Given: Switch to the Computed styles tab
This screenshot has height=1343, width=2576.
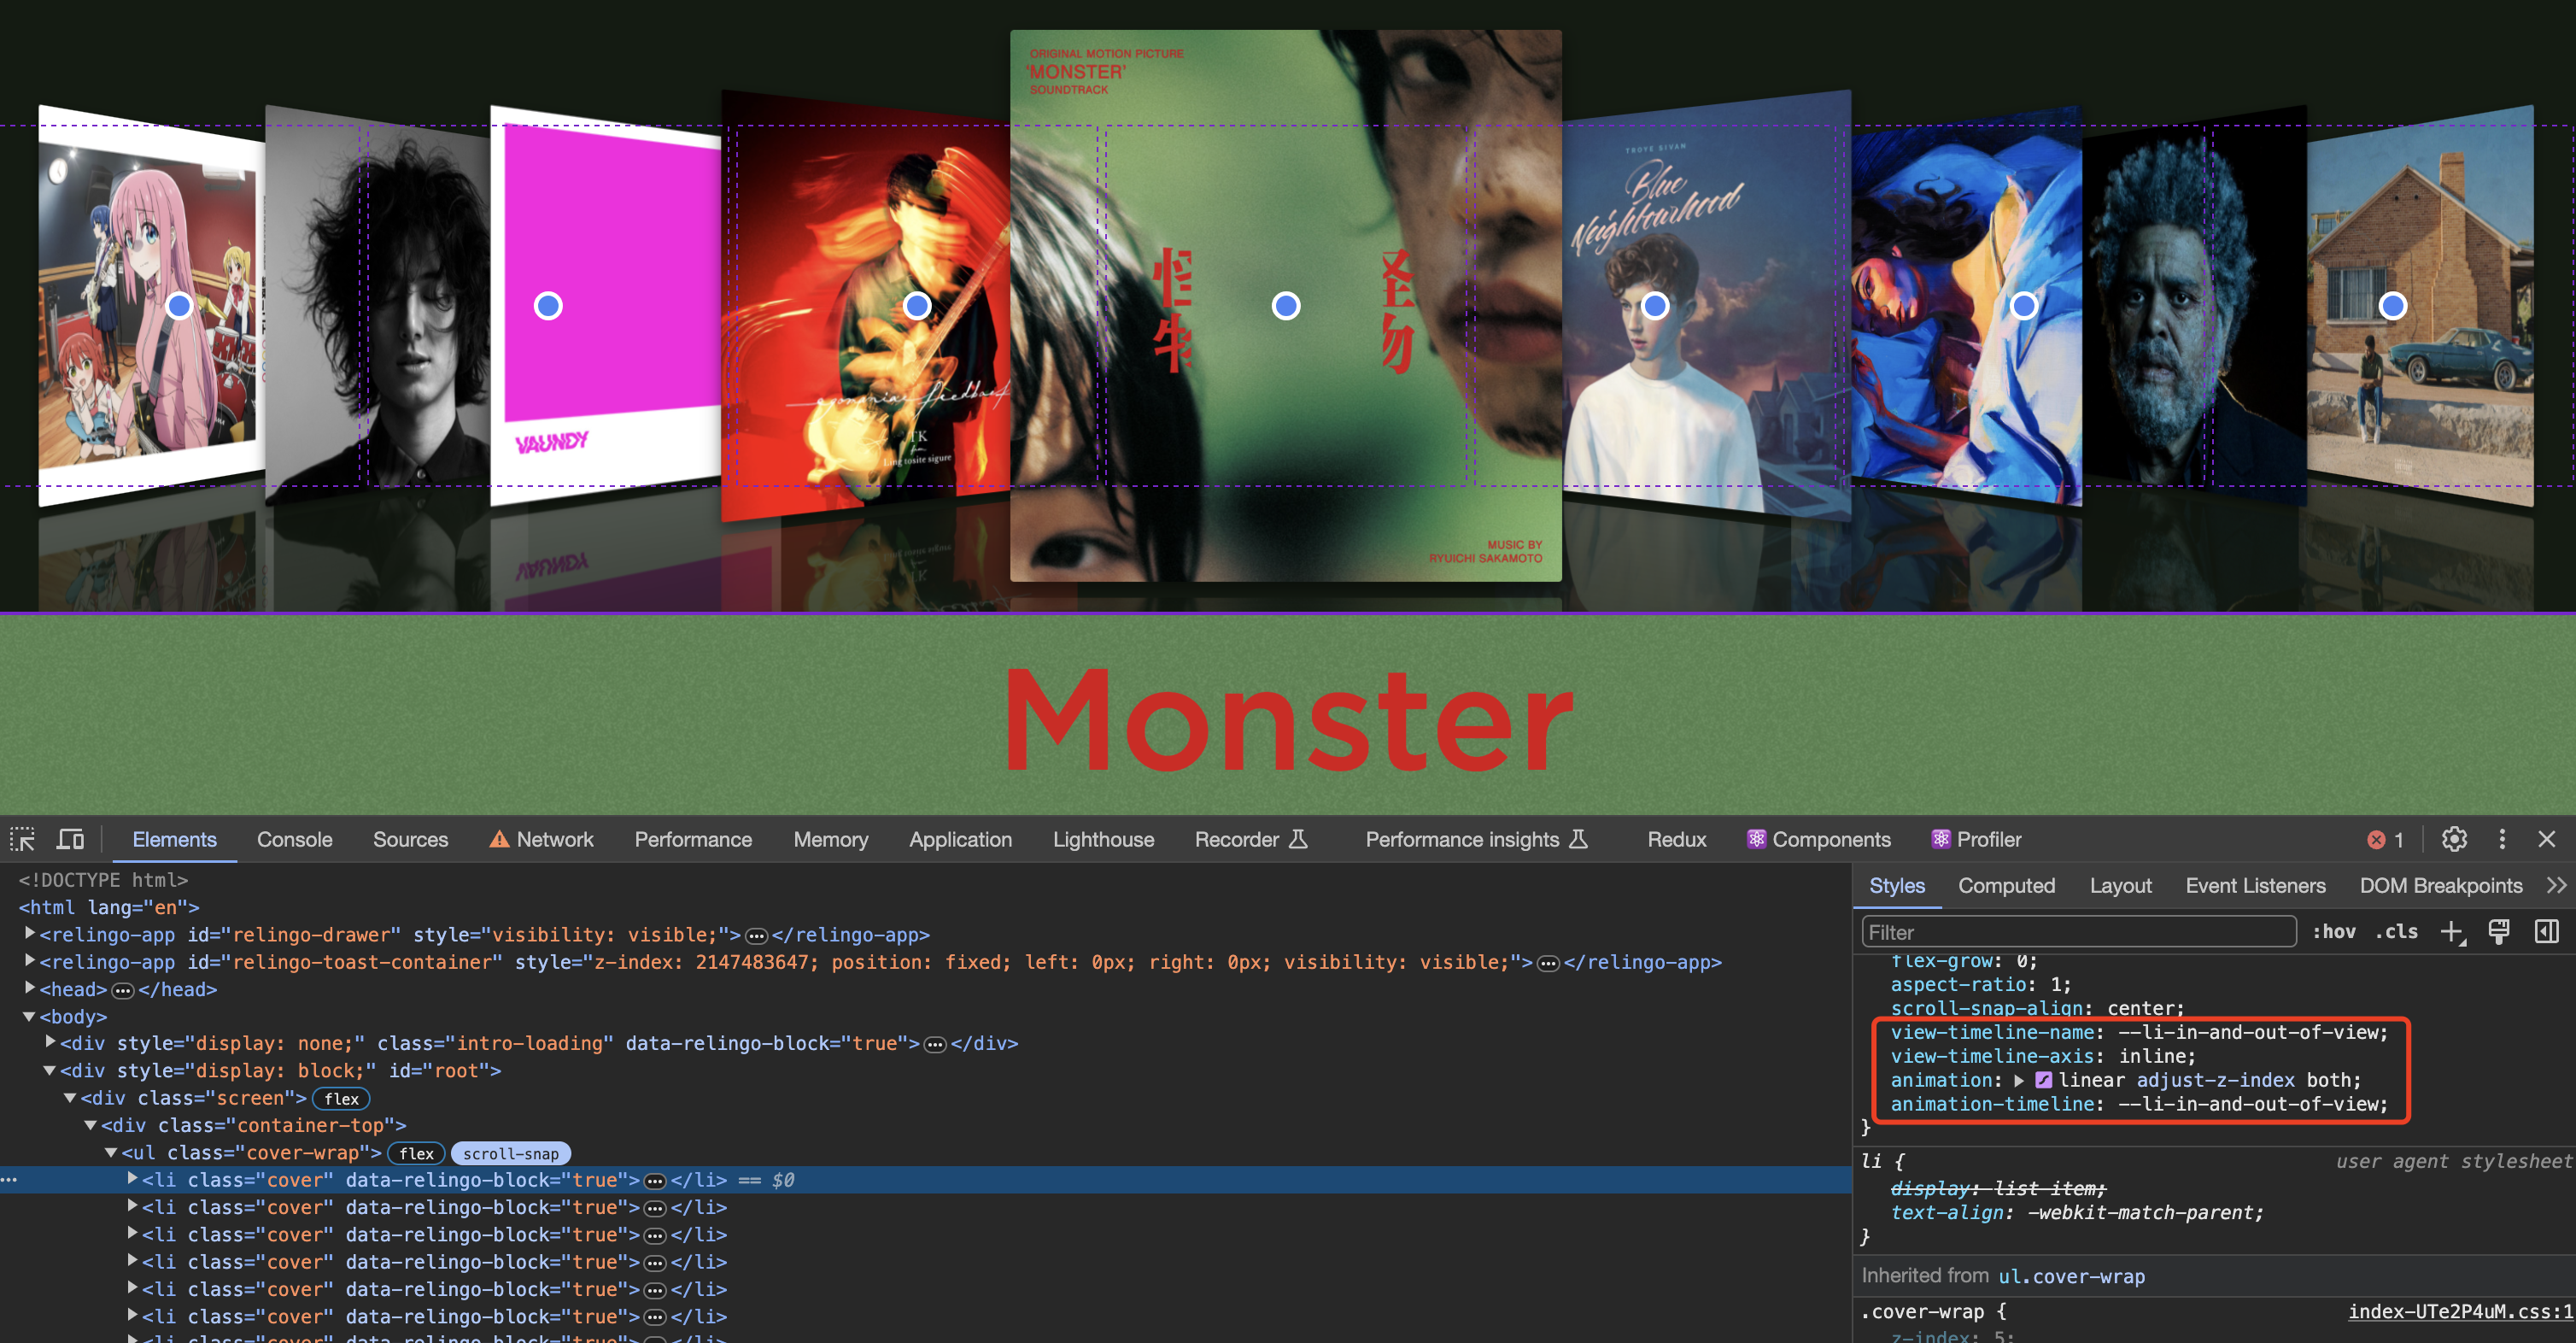Looking at the screenshot, I should [x=2006, y=885].
